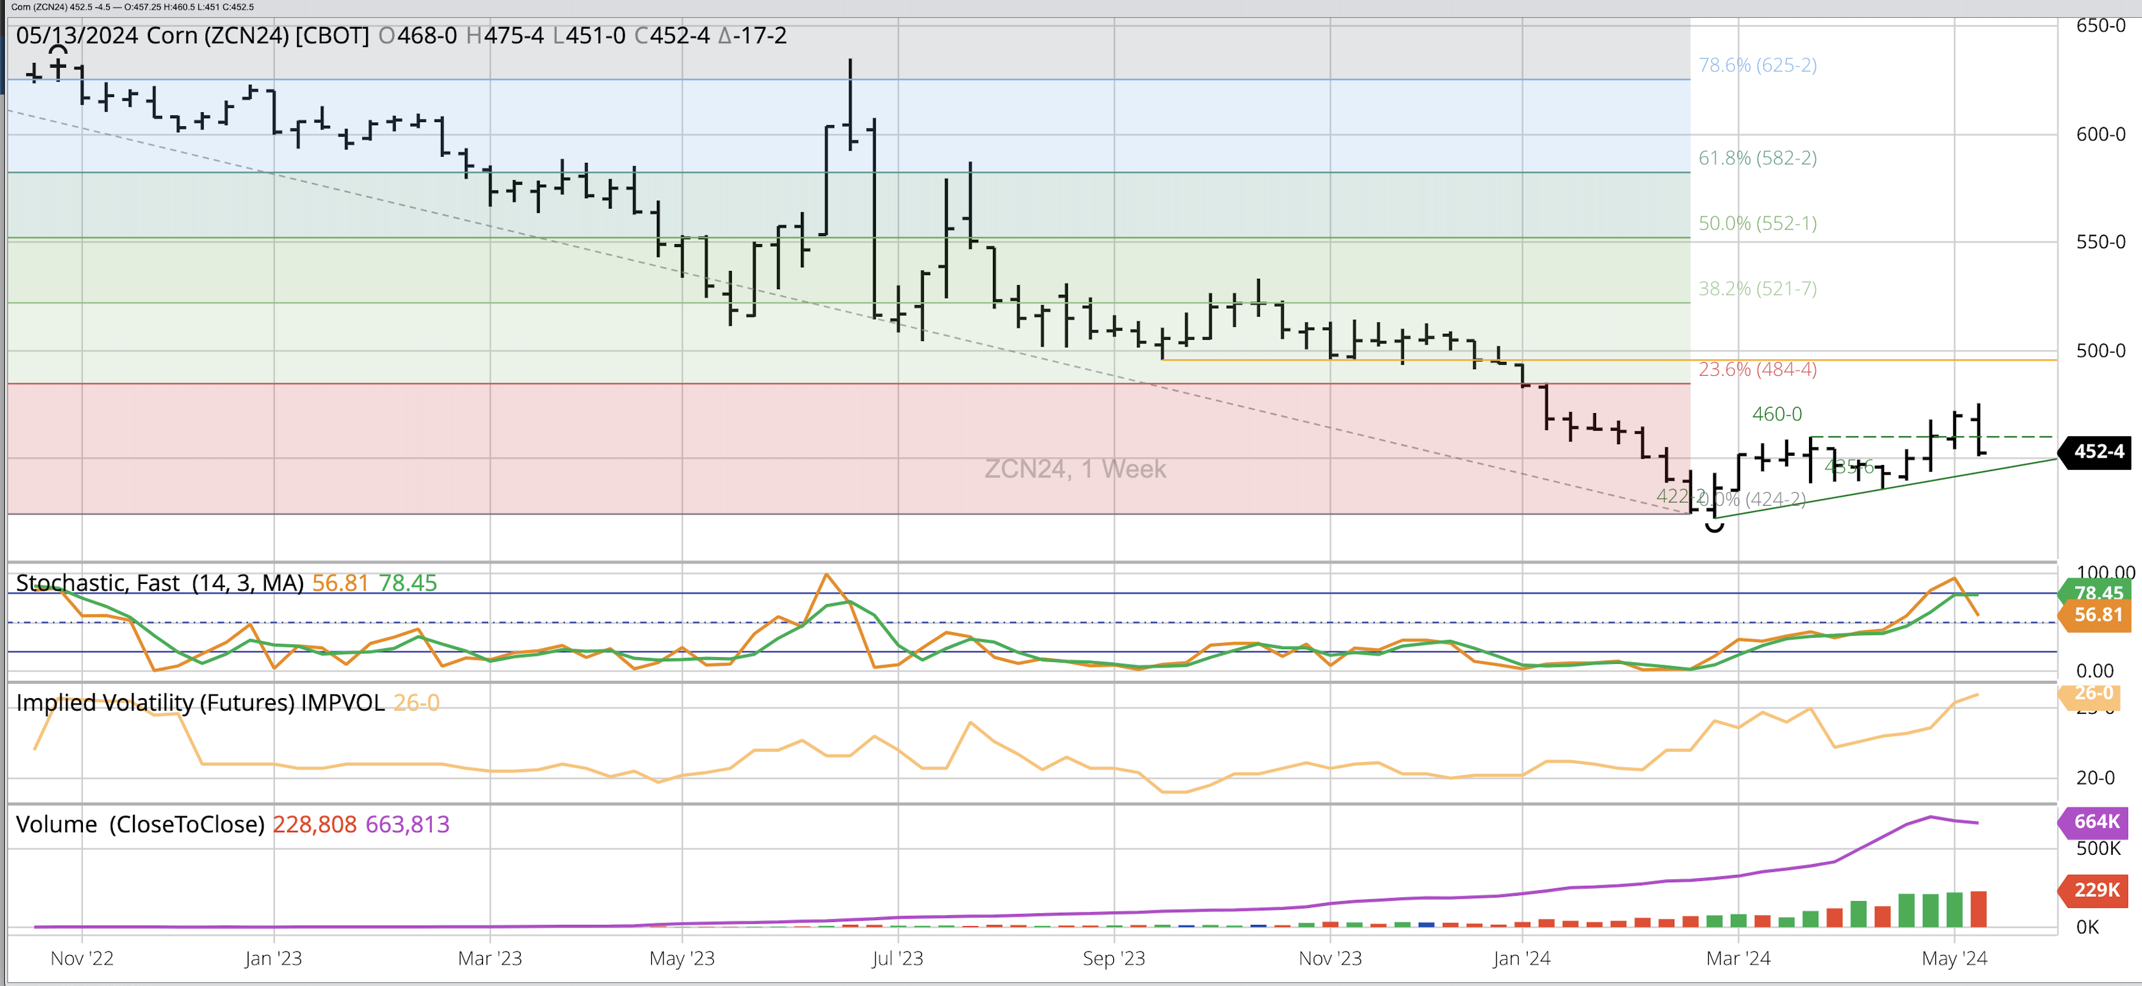Click the Jul '23 date axis label
This screenshot has height=986, width=2142.
coord(897,959)
